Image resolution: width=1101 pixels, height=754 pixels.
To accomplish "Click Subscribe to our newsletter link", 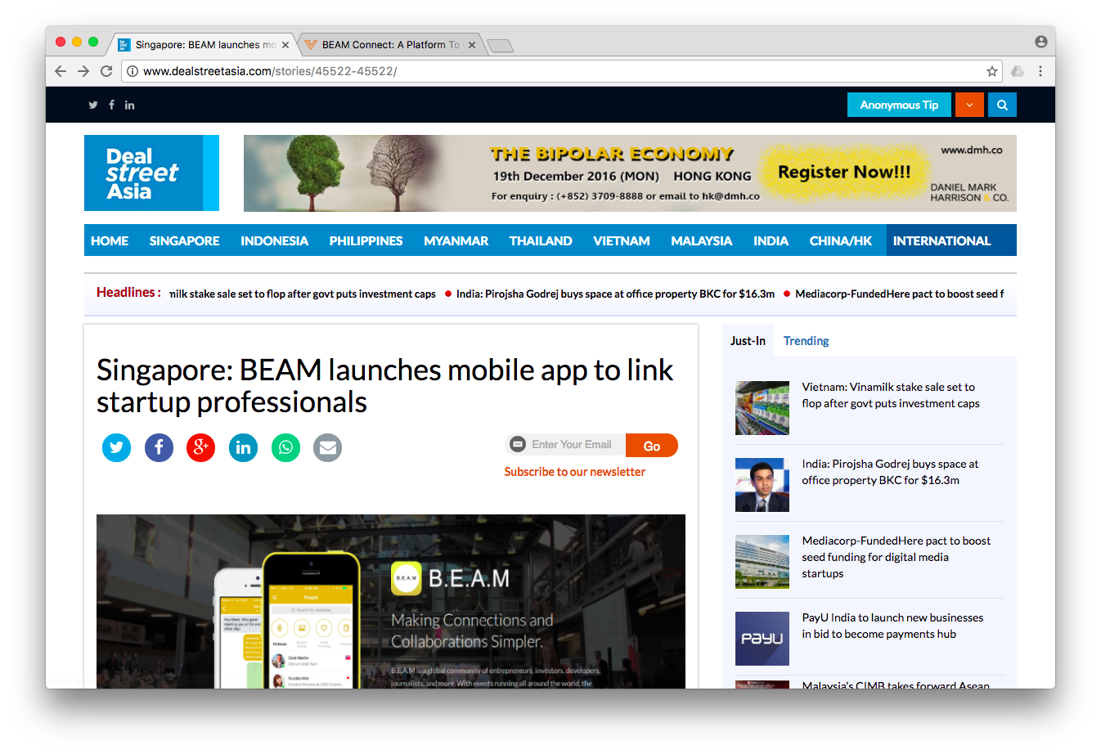I will click(574, 472).
